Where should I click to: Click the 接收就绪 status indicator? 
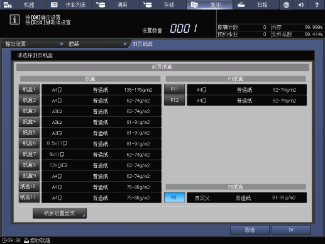coord(37,240)
